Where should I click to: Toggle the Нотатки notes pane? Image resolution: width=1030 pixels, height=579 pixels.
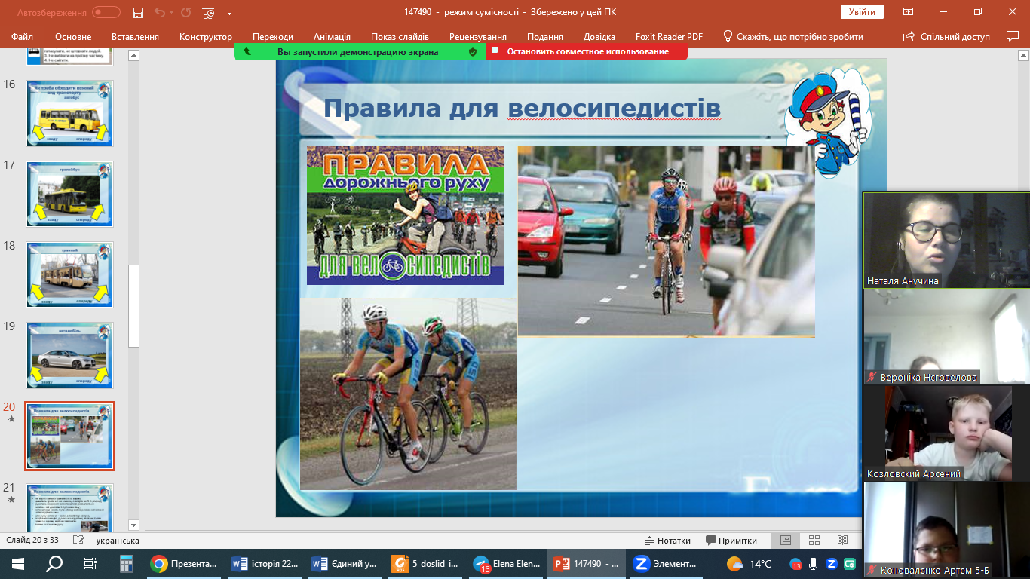pos(667,541)
